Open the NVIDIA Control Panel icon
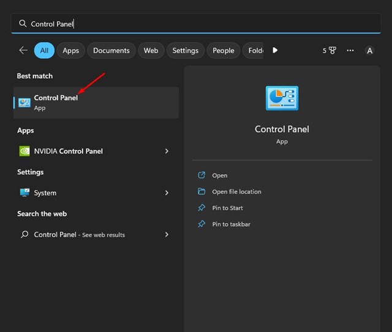 (x=24, y=151)
